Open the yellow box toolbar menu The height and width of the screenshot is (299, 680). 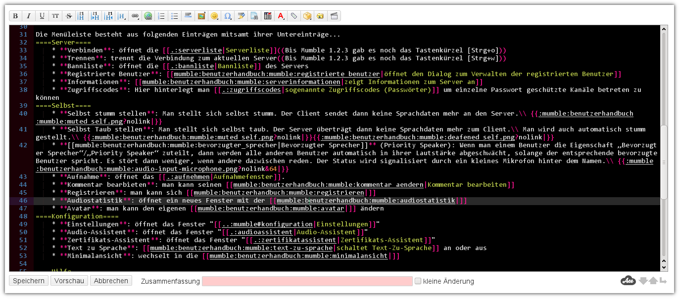307,16
